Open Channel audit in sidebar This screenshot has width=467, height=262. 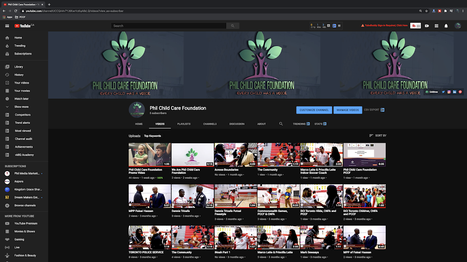click(24, 139)
